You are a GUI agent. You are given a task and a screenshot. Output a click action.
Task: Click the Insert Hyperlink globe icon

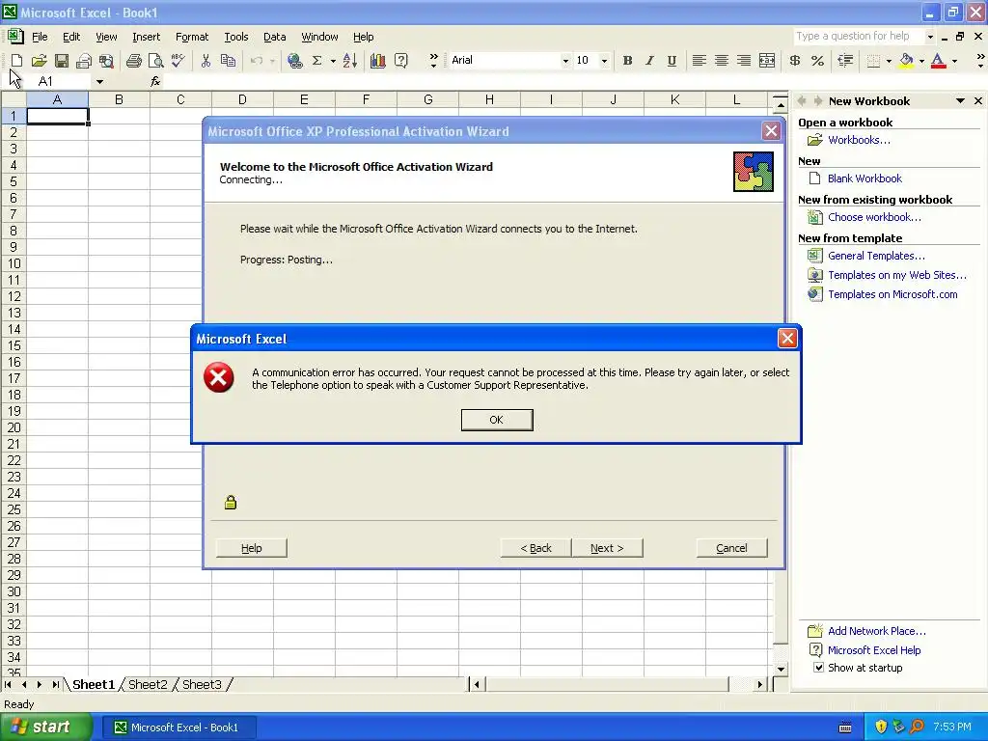[x=294, y=61]
